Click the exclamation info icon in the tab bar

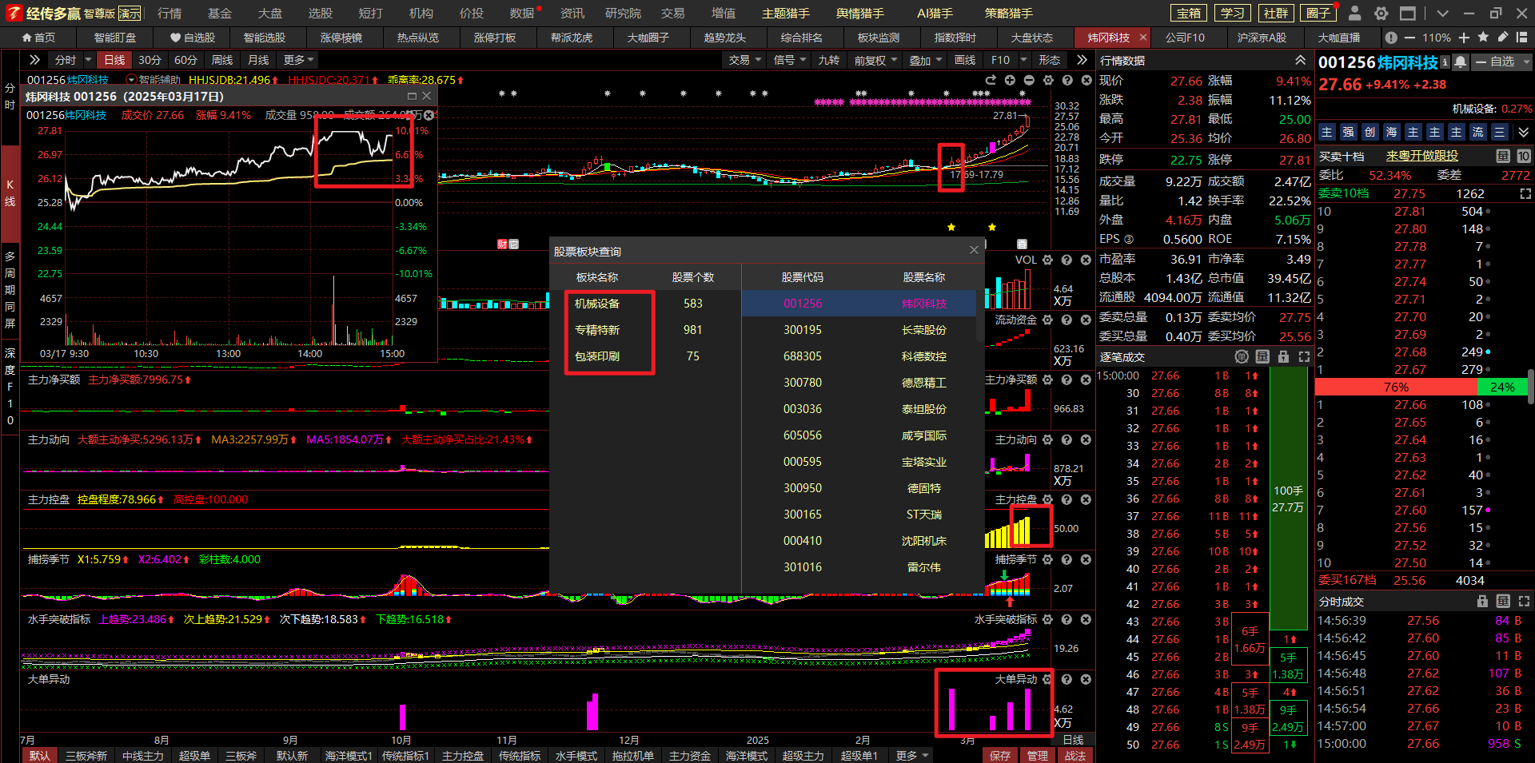(x=1391, y=38)
